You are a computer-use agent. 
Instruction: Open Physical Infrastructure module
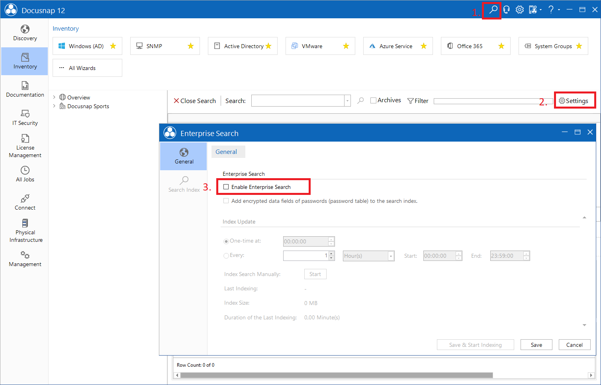tap(25, 231)
